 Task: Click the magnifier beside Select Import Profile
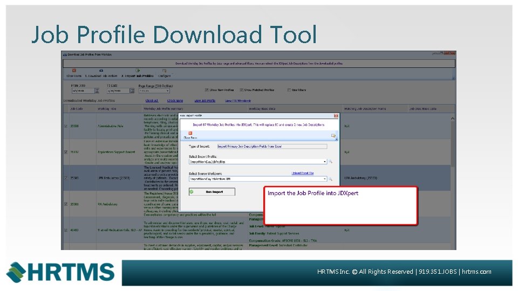330,162
